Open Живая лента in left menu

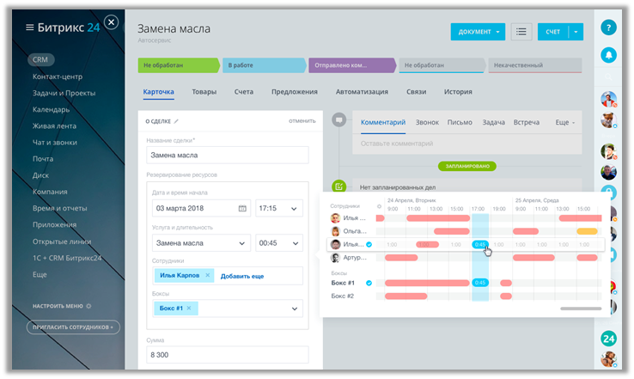click(54, 125)
